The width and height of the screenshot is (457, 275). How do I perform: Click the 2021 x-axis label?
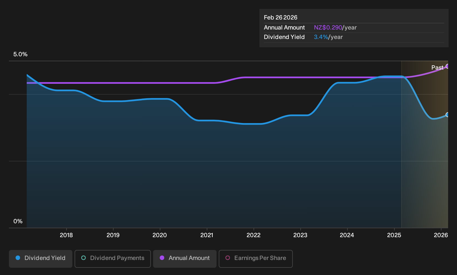pyautogui.click(x=207, y=235)
